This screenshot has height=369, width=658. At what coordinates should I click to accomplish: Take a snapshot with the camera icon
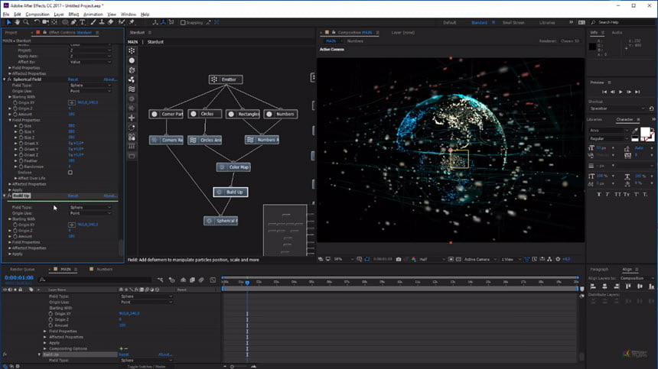[399, 259]
